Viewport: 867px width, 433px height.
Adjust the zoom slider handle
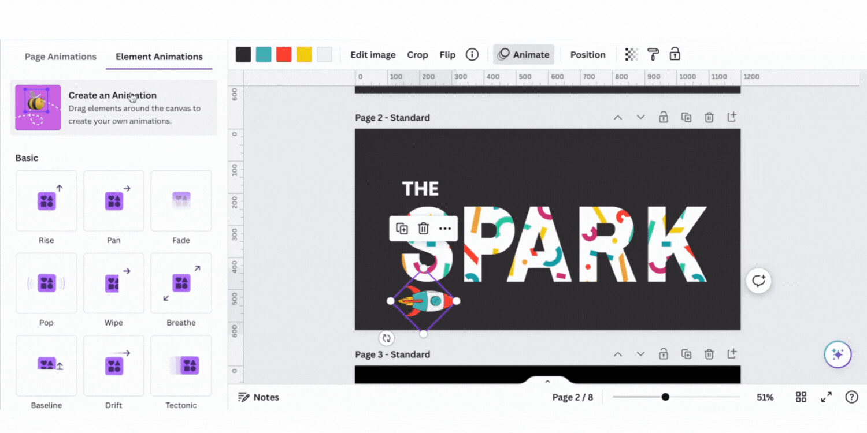[665, 397]
